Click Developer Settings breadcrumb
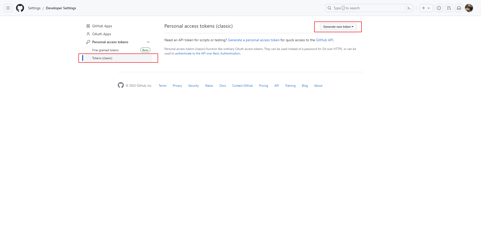481x234 pixels. click(x=61, y=8)
